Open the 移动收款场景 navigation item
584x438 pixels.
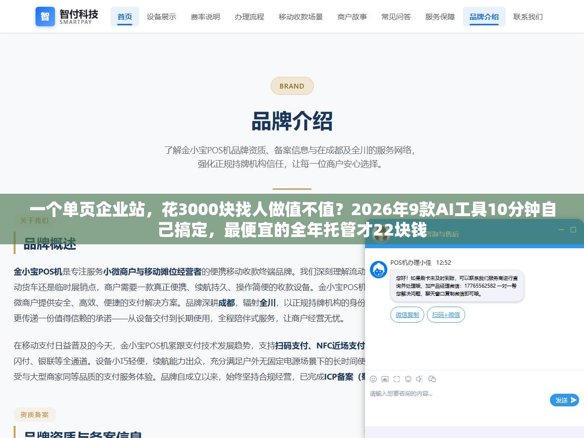coord(301,17)
